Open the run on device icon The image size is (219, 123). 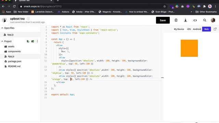point(176,20)
